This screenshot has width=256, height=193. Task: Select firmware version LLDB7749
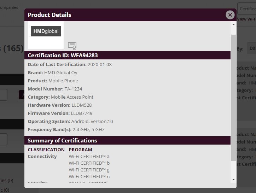coord(82,113)
